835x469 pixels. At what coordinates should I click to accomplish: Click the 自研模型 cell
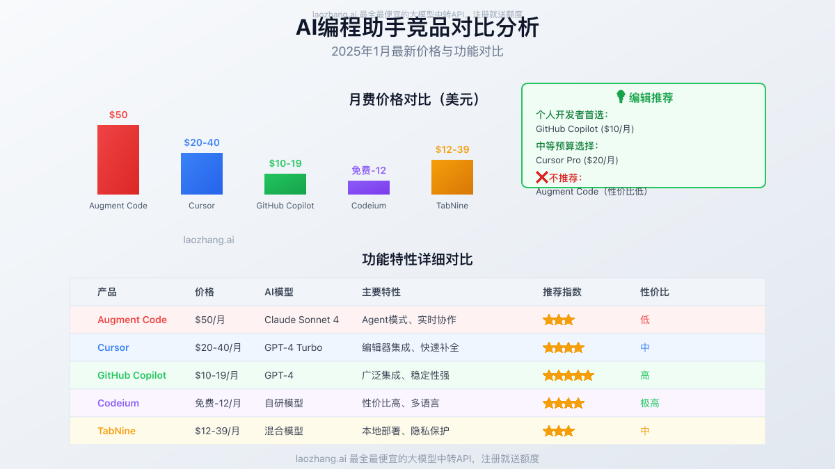(x=284, y=403)
